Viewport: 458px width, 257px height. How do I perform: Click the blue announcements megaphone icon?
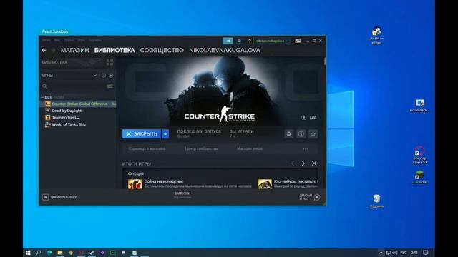228,41
